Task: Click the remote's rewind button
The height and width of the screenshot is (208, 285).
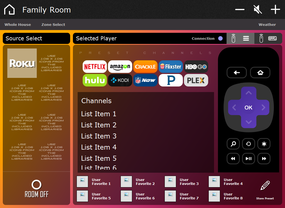Action: coord(233,159)
